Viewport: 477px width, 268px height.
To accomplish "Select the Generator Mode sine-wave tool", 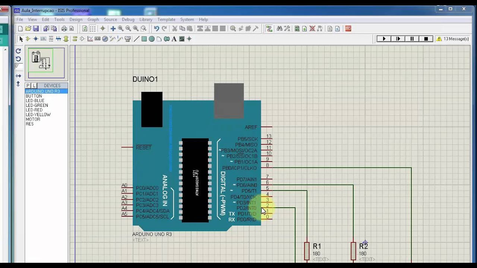I will [x=105, y=39].
